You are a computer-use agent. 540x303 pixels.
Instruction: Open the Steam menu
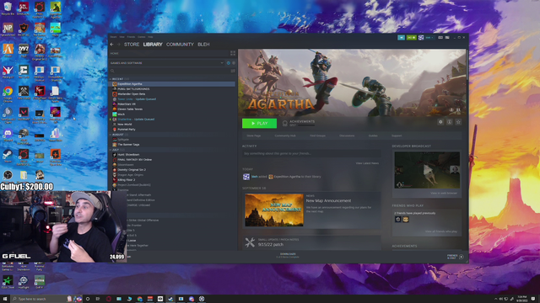[x=113, y=37]
